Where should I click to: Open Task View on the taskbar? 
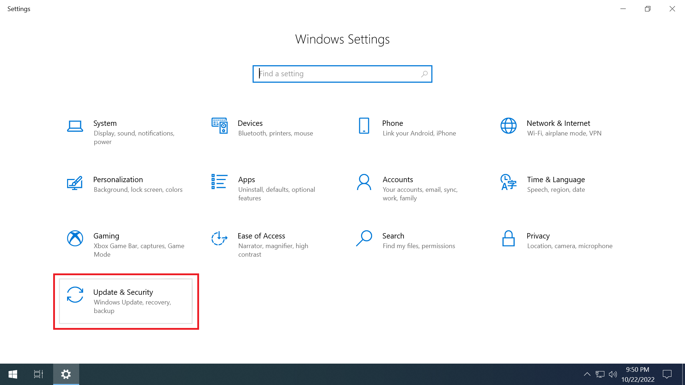click(x=39, y=374)
